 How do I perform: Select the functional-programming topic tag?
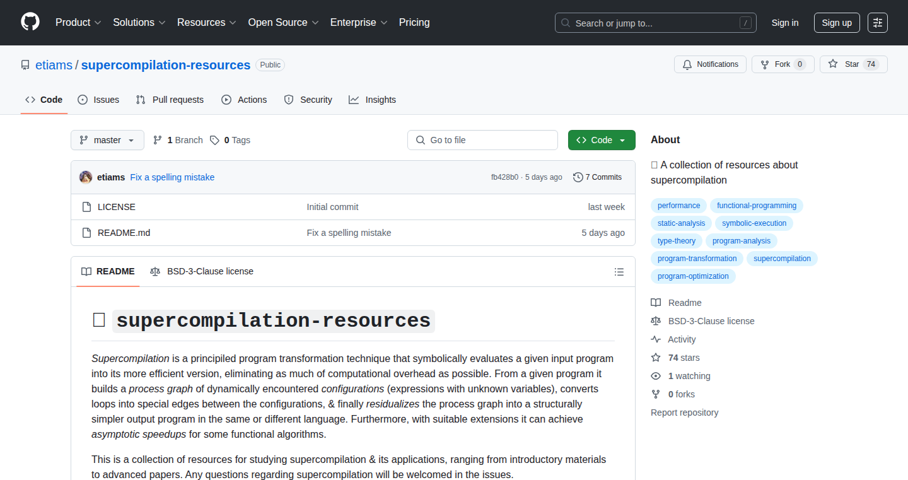click(x=757, y=206)
